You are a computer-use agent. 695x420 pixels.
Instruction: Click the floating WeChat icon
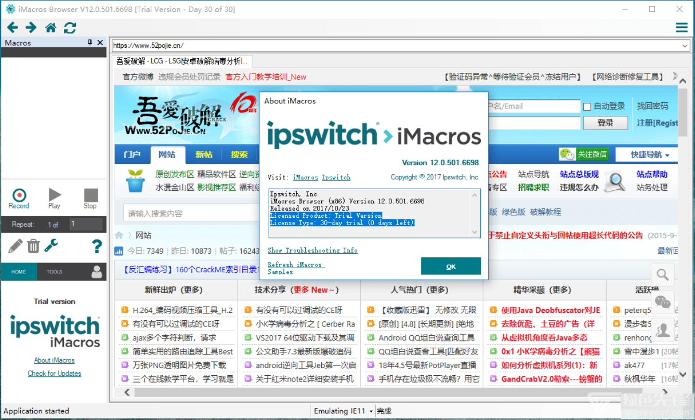[662, 302]
